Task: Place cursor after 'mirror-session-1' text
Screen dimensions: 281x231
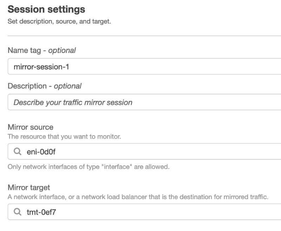Action: [70, 67]
